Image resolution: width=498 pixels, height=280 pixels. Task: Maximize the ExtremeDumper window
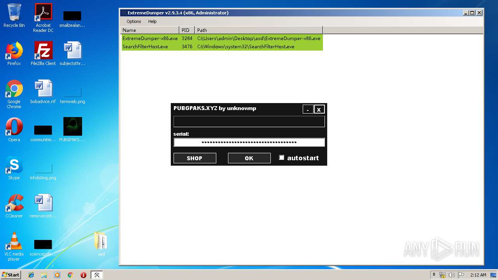[472, 13]
